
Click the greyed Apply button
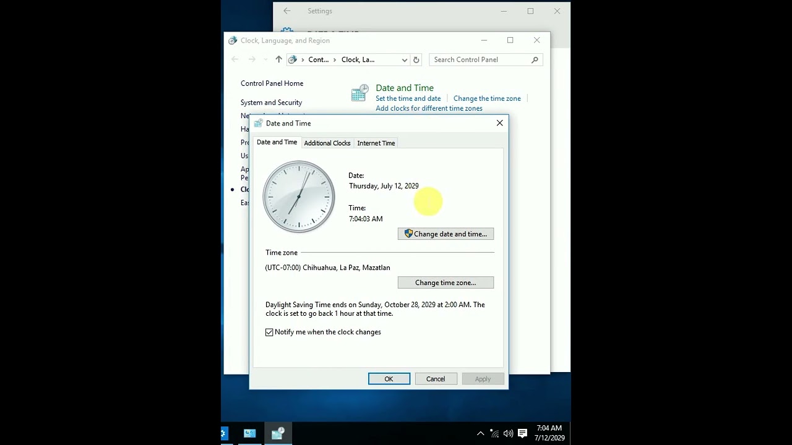pos(483,379)
